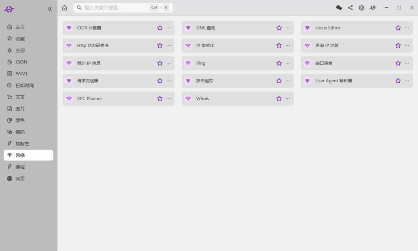The image size is (418, 251).
Task: Open the WeChat icon in top toolbar
Action: [x=339, y=8]
